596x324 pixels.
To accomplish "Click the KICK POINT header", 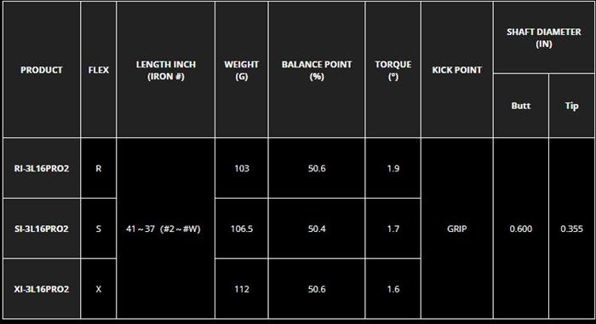I will (457, 70).
